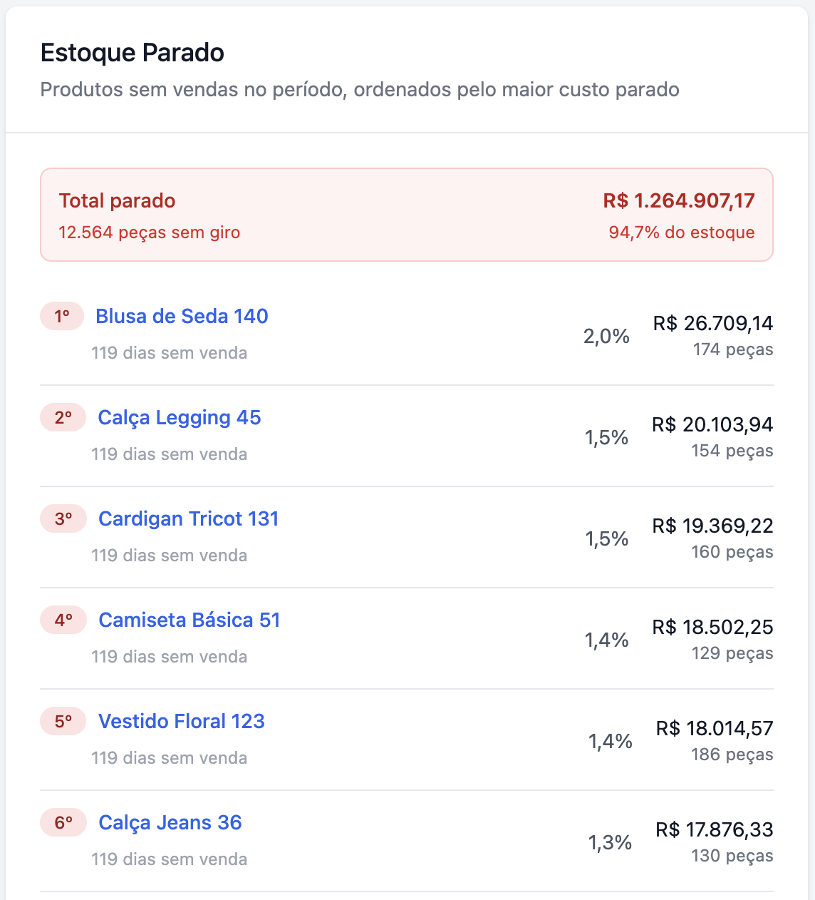This screenshot has height=900, width=815.
Task: Open the Cardigan Tricot 131 product link
Action: tap(189, 518)
